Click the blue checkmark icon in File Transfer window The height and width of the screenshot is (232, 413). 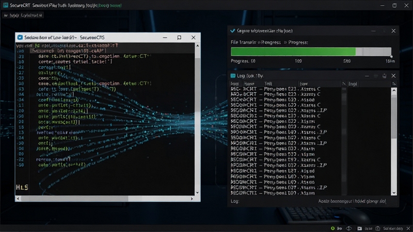tap(233, 31)
